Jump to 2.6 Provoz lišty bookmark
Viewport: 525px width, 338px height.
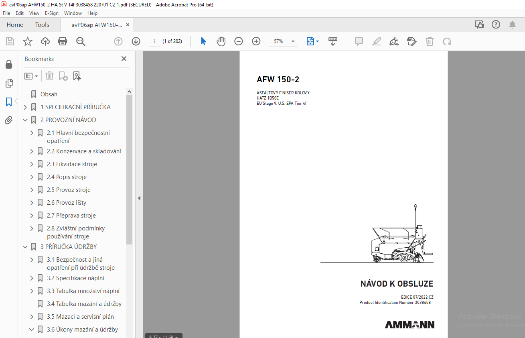(67, 203)
